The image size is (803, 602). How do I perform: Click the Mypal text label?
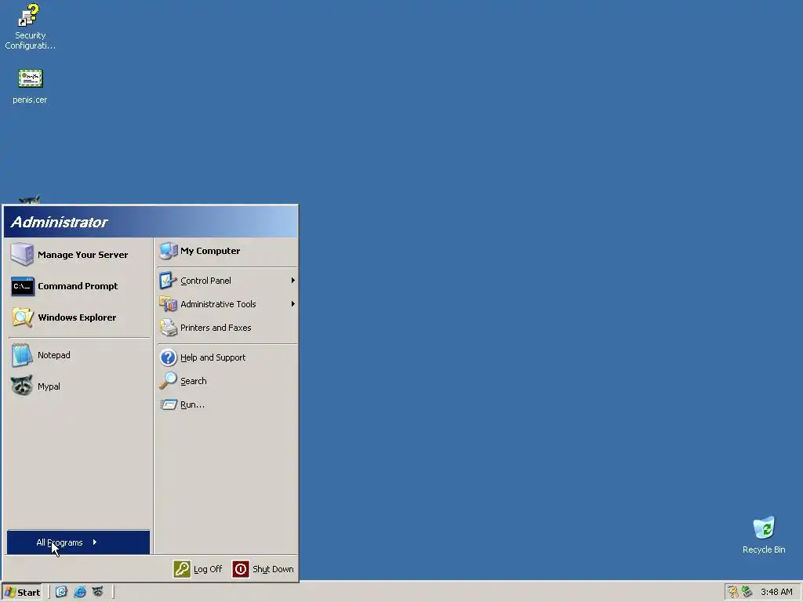tap(49, 386)
